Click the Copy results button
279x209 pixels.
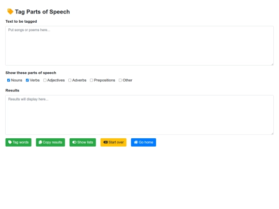click(50, 142)
